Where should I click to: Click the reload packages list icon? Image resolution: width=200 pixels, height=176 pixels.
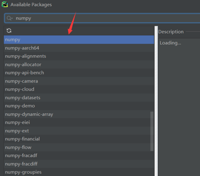[x=9, y=31]
